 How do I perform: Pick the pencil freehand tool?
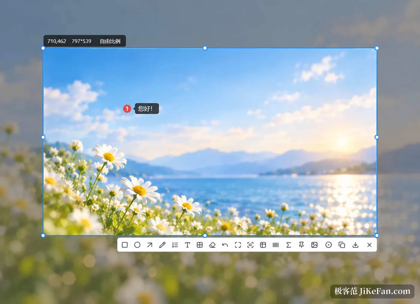tap(162, 245)
